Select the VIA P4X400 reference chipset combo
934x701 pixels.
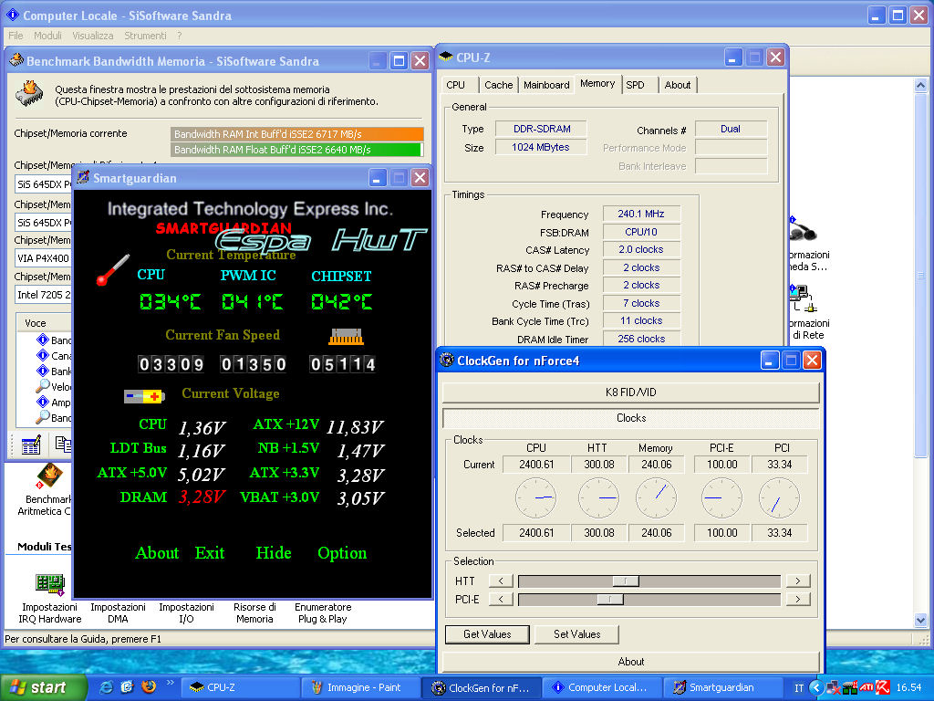(43, 258)
